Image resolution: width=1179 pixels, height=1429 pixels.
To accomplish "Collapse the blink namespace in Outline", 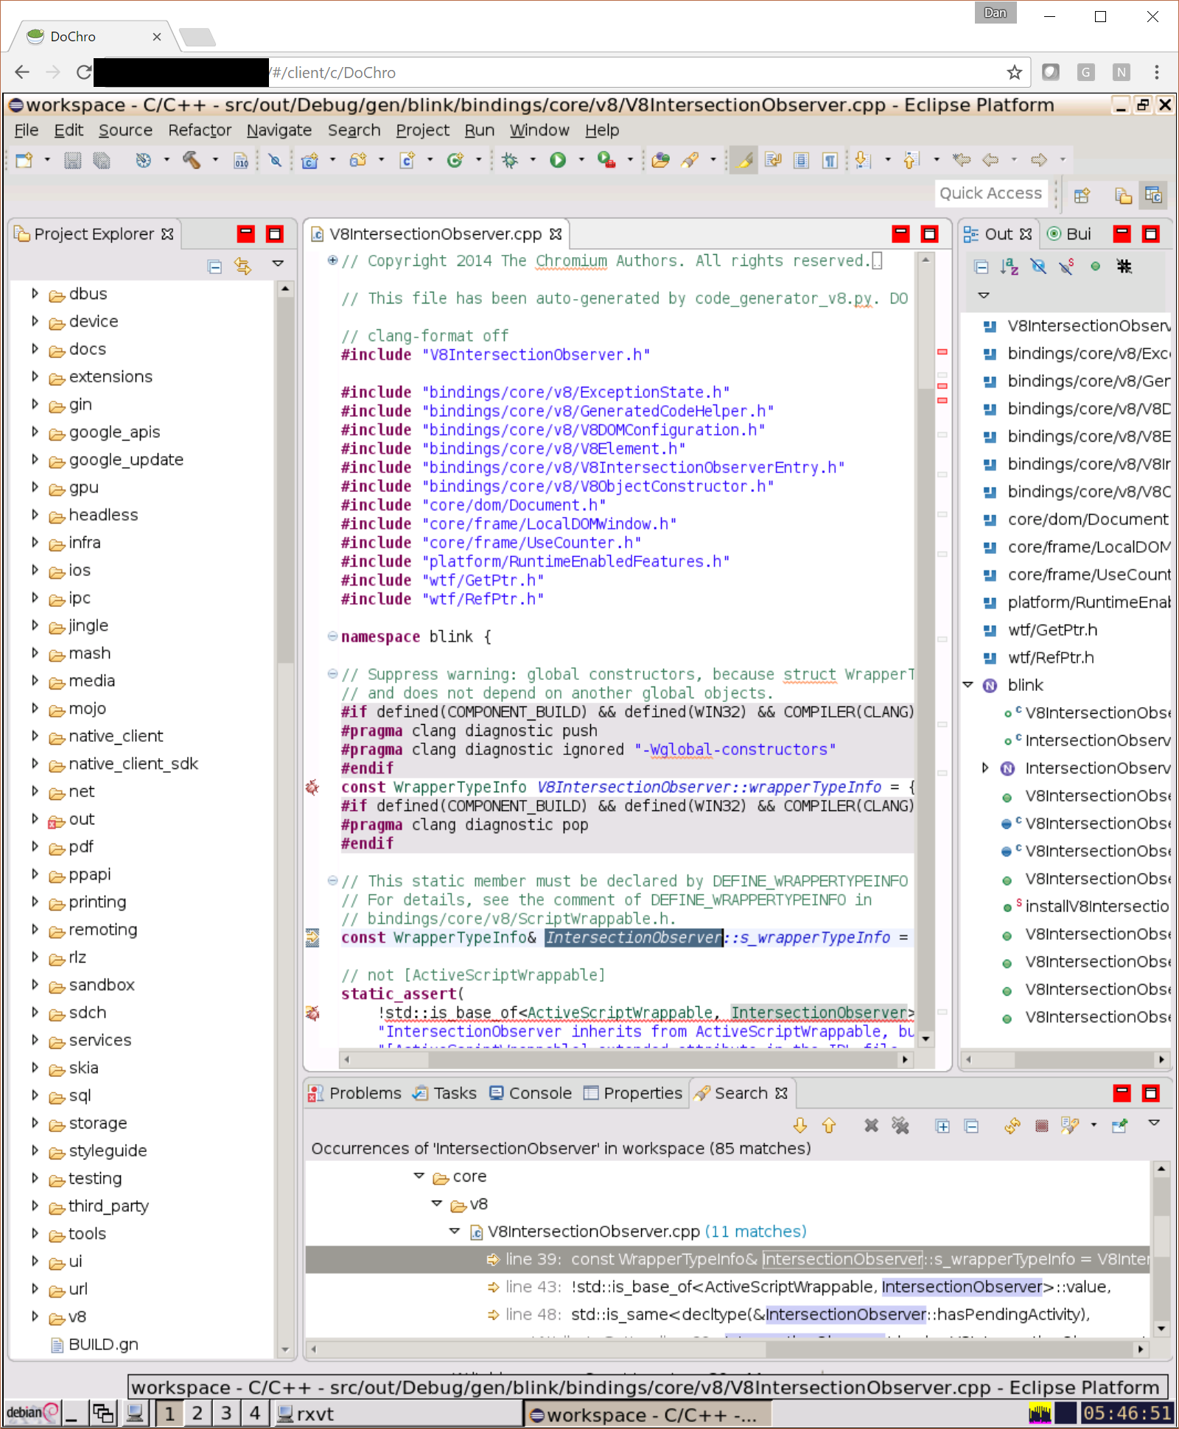I will [x=969, y=685].
